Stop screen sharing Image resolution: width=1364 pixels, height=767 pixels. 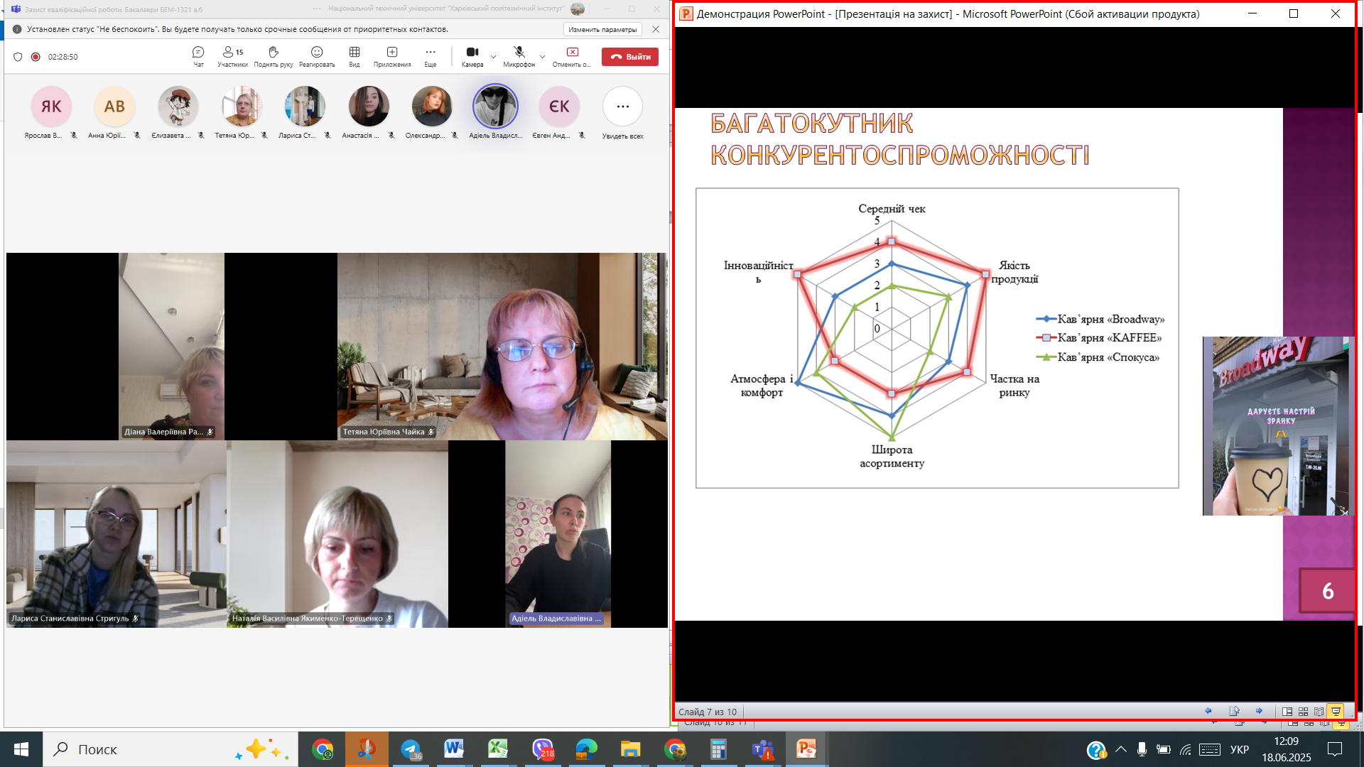(x=572, y=56)
